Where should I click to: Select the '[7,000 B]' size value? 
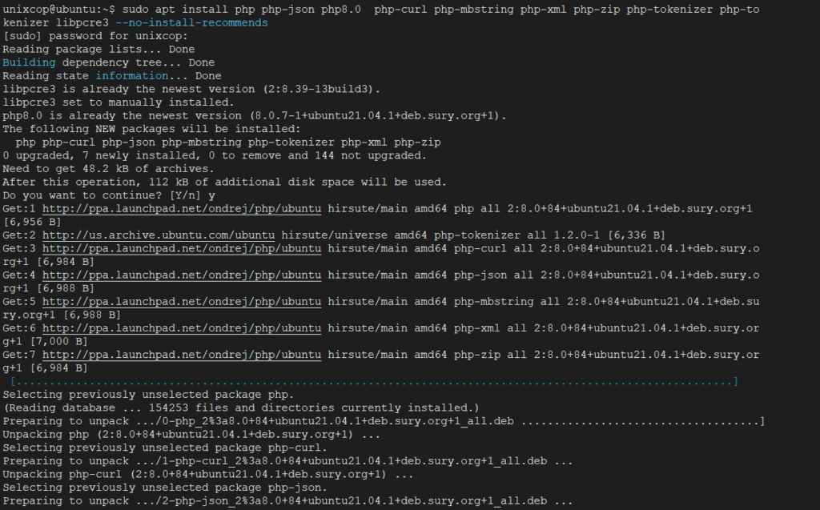(x=58, y=342)
